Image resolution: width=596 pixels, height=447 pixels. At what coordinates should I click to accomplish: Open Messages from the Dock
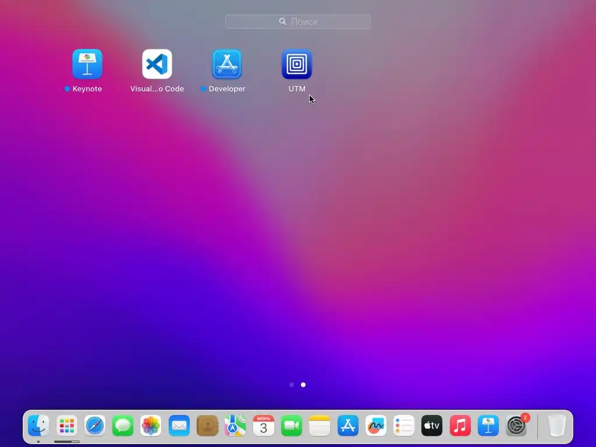[x=123, y=425]
